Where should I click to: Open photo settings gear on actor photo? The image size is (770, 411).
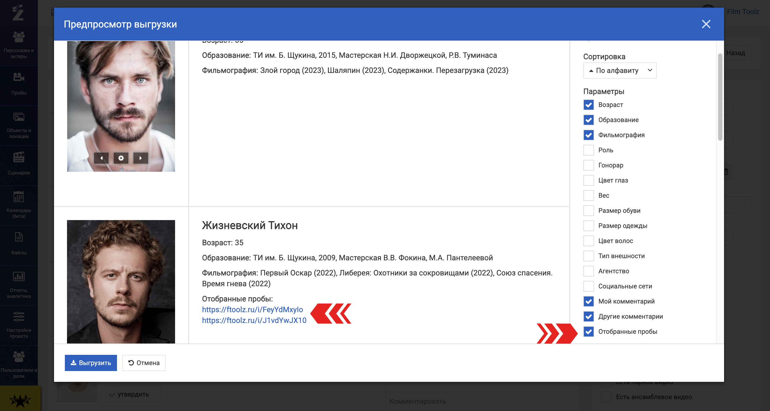(121, 158)
